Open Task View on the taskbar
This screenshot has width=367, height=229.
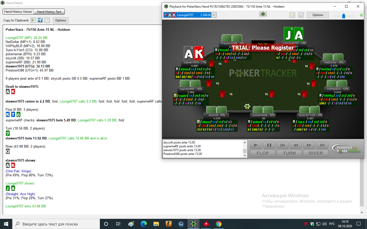118,224
